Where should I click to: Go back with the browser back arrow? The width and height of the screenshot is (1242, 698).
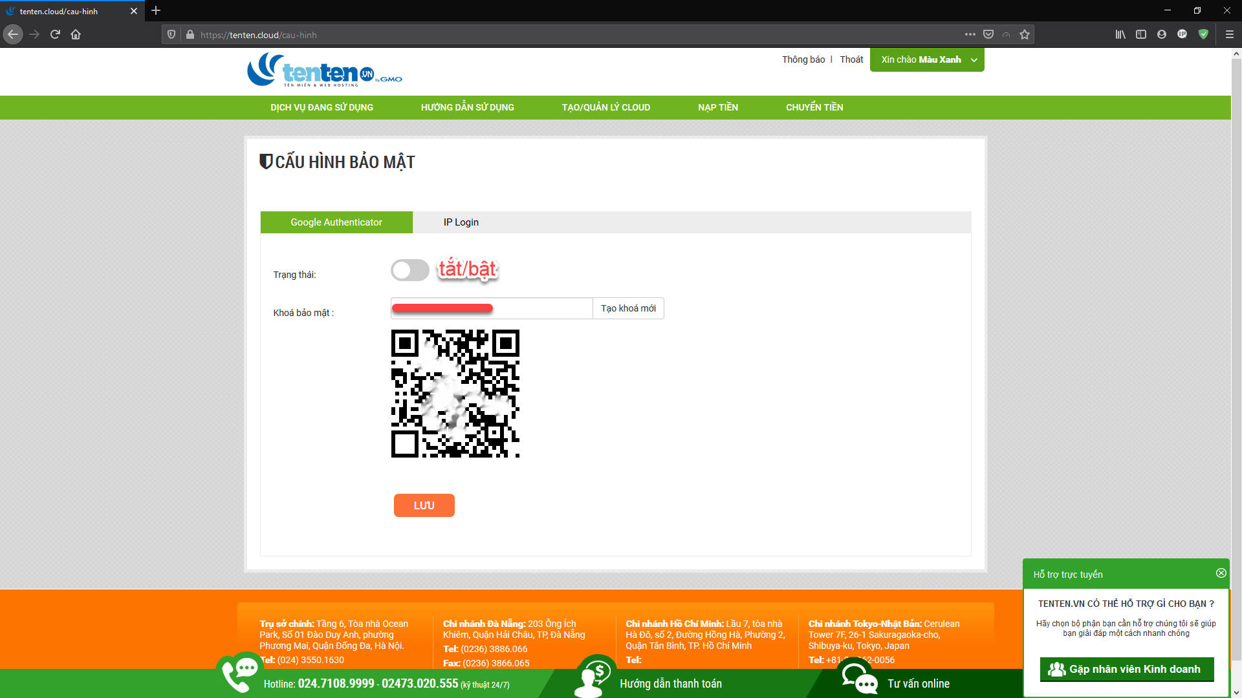[13, 34]
